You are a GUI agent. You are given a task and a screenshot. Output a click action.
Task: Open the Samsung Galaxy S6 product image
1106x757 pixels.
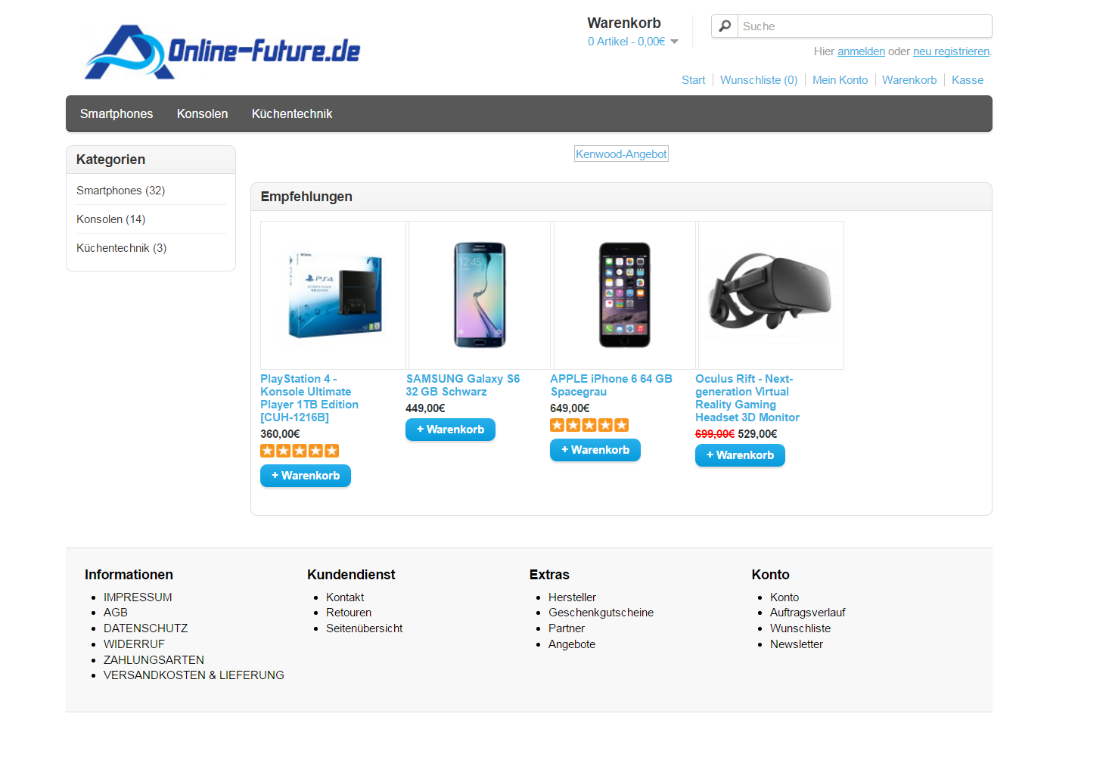coord(480,295)
